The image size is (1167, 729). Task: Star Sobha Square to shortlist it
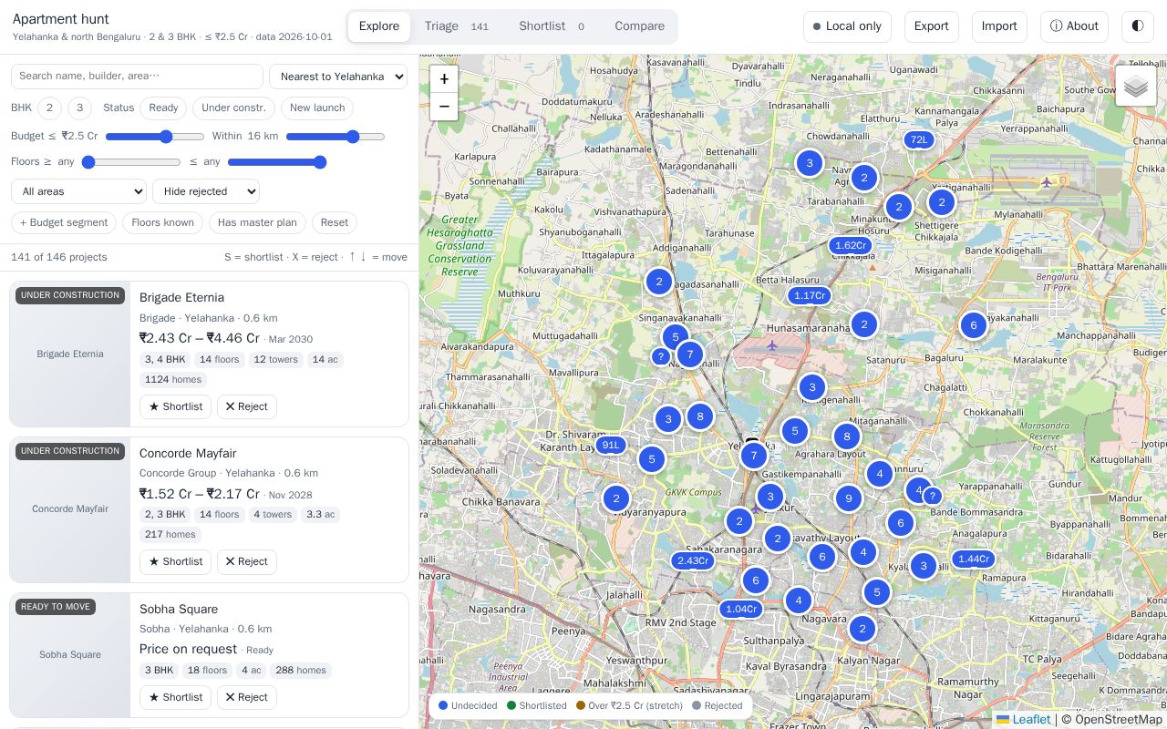coord(175,697)
